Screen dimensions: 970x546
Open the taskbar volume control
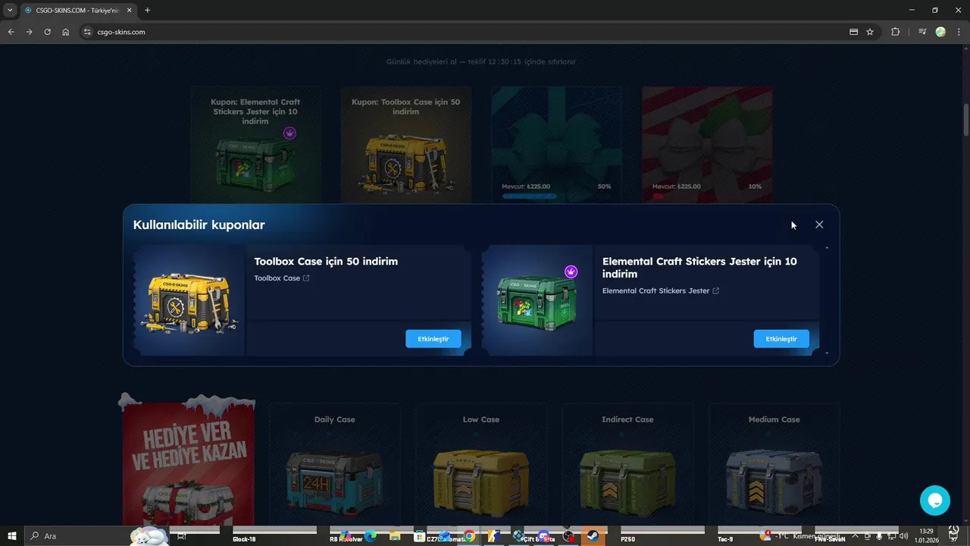pos(903,536)
